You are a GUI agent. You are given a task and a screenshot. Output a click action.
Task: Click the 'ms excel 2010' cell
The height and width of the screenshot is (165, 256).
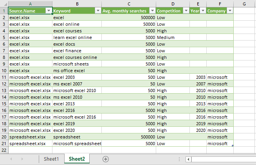[77, 97]
